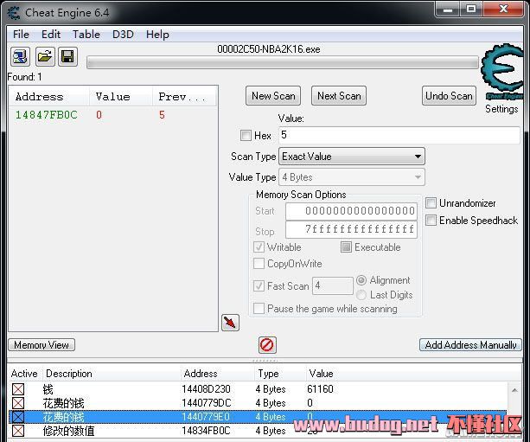Click address 14408D230 in the table
This screenshot has height=442, width=530.
point(206,389)
